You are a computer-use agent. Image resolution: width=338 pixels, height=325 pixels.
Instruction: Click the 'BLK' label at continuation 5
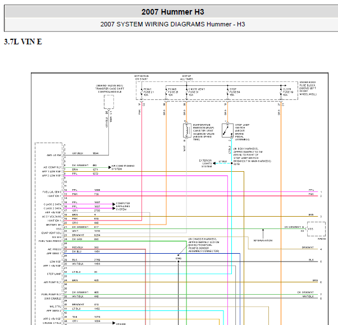tap(311, 260)
